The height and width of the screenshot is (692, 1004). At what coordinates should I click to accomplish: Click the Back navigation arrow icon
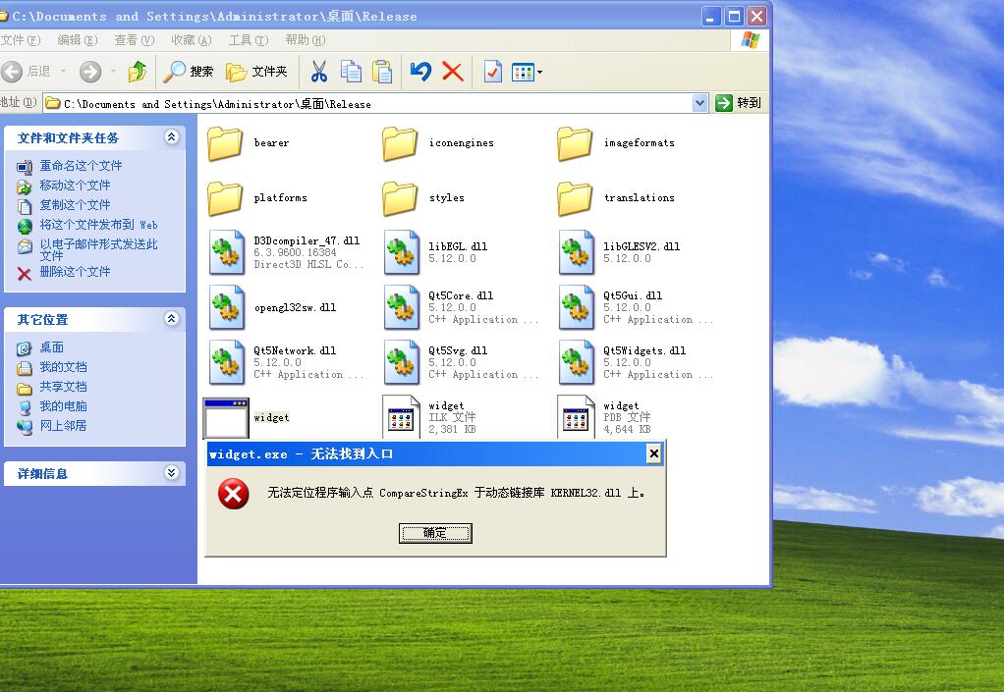tap(12, 72)
